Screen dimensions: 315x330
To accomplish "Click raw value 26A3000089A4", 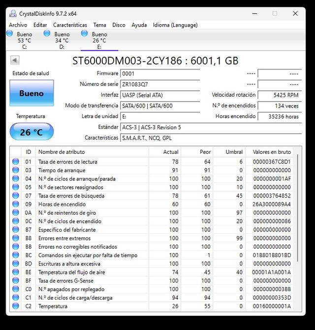I will (272, 204).
